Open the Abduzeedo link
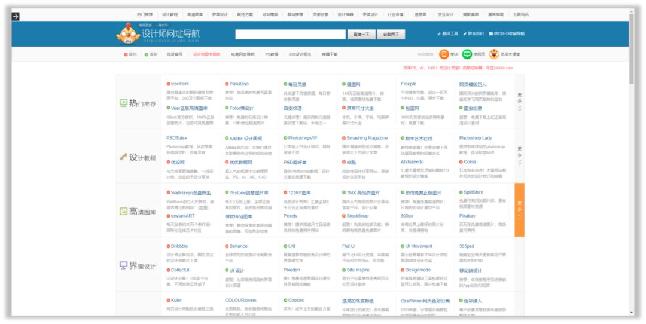646x324 pixels. (x=412, y=162)
